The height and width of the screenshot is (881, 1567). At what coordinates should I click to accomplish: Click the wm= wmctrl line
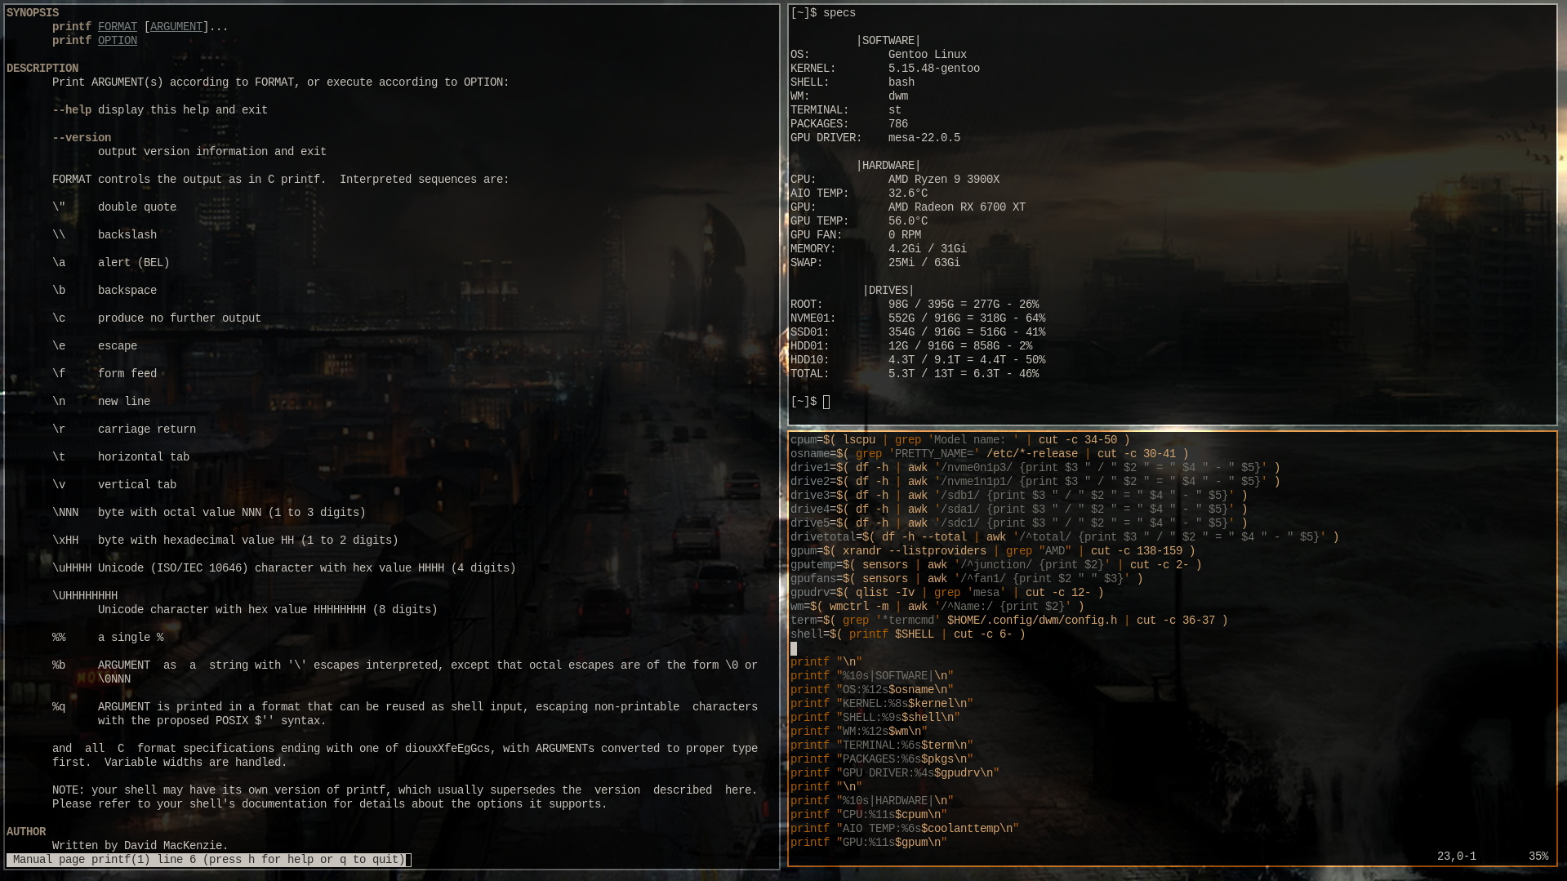click(x=937, y=607)
